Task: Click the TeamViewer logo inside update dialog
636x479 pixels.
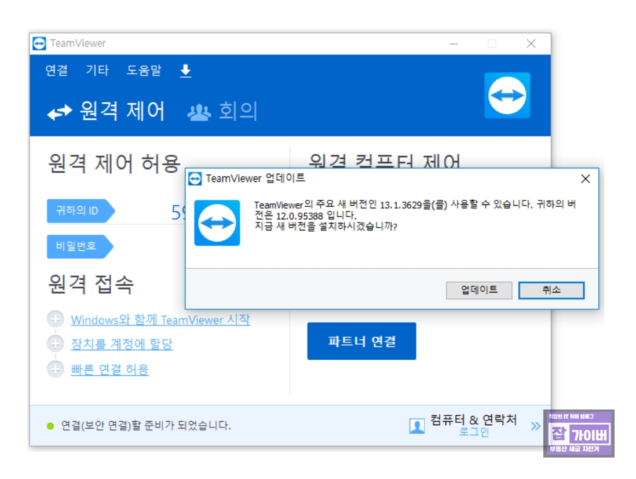Action: pyautogui.click(x=217, y=222)
